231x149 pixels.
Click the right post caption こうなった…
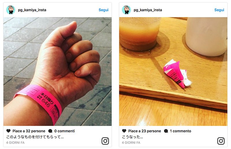click(x=133, y=137)
